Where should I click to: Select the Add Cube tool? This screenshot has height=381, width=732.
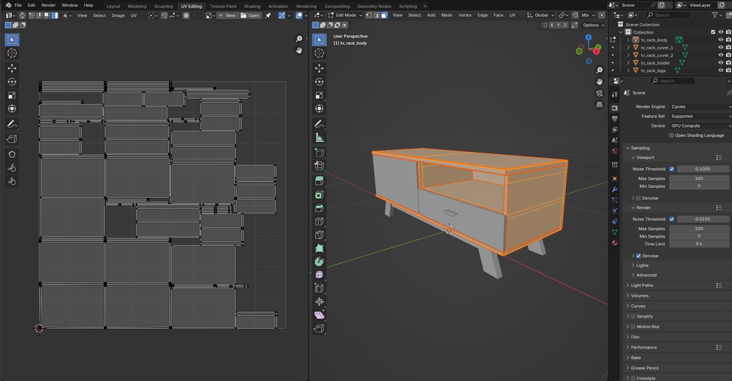pos(319,153)
